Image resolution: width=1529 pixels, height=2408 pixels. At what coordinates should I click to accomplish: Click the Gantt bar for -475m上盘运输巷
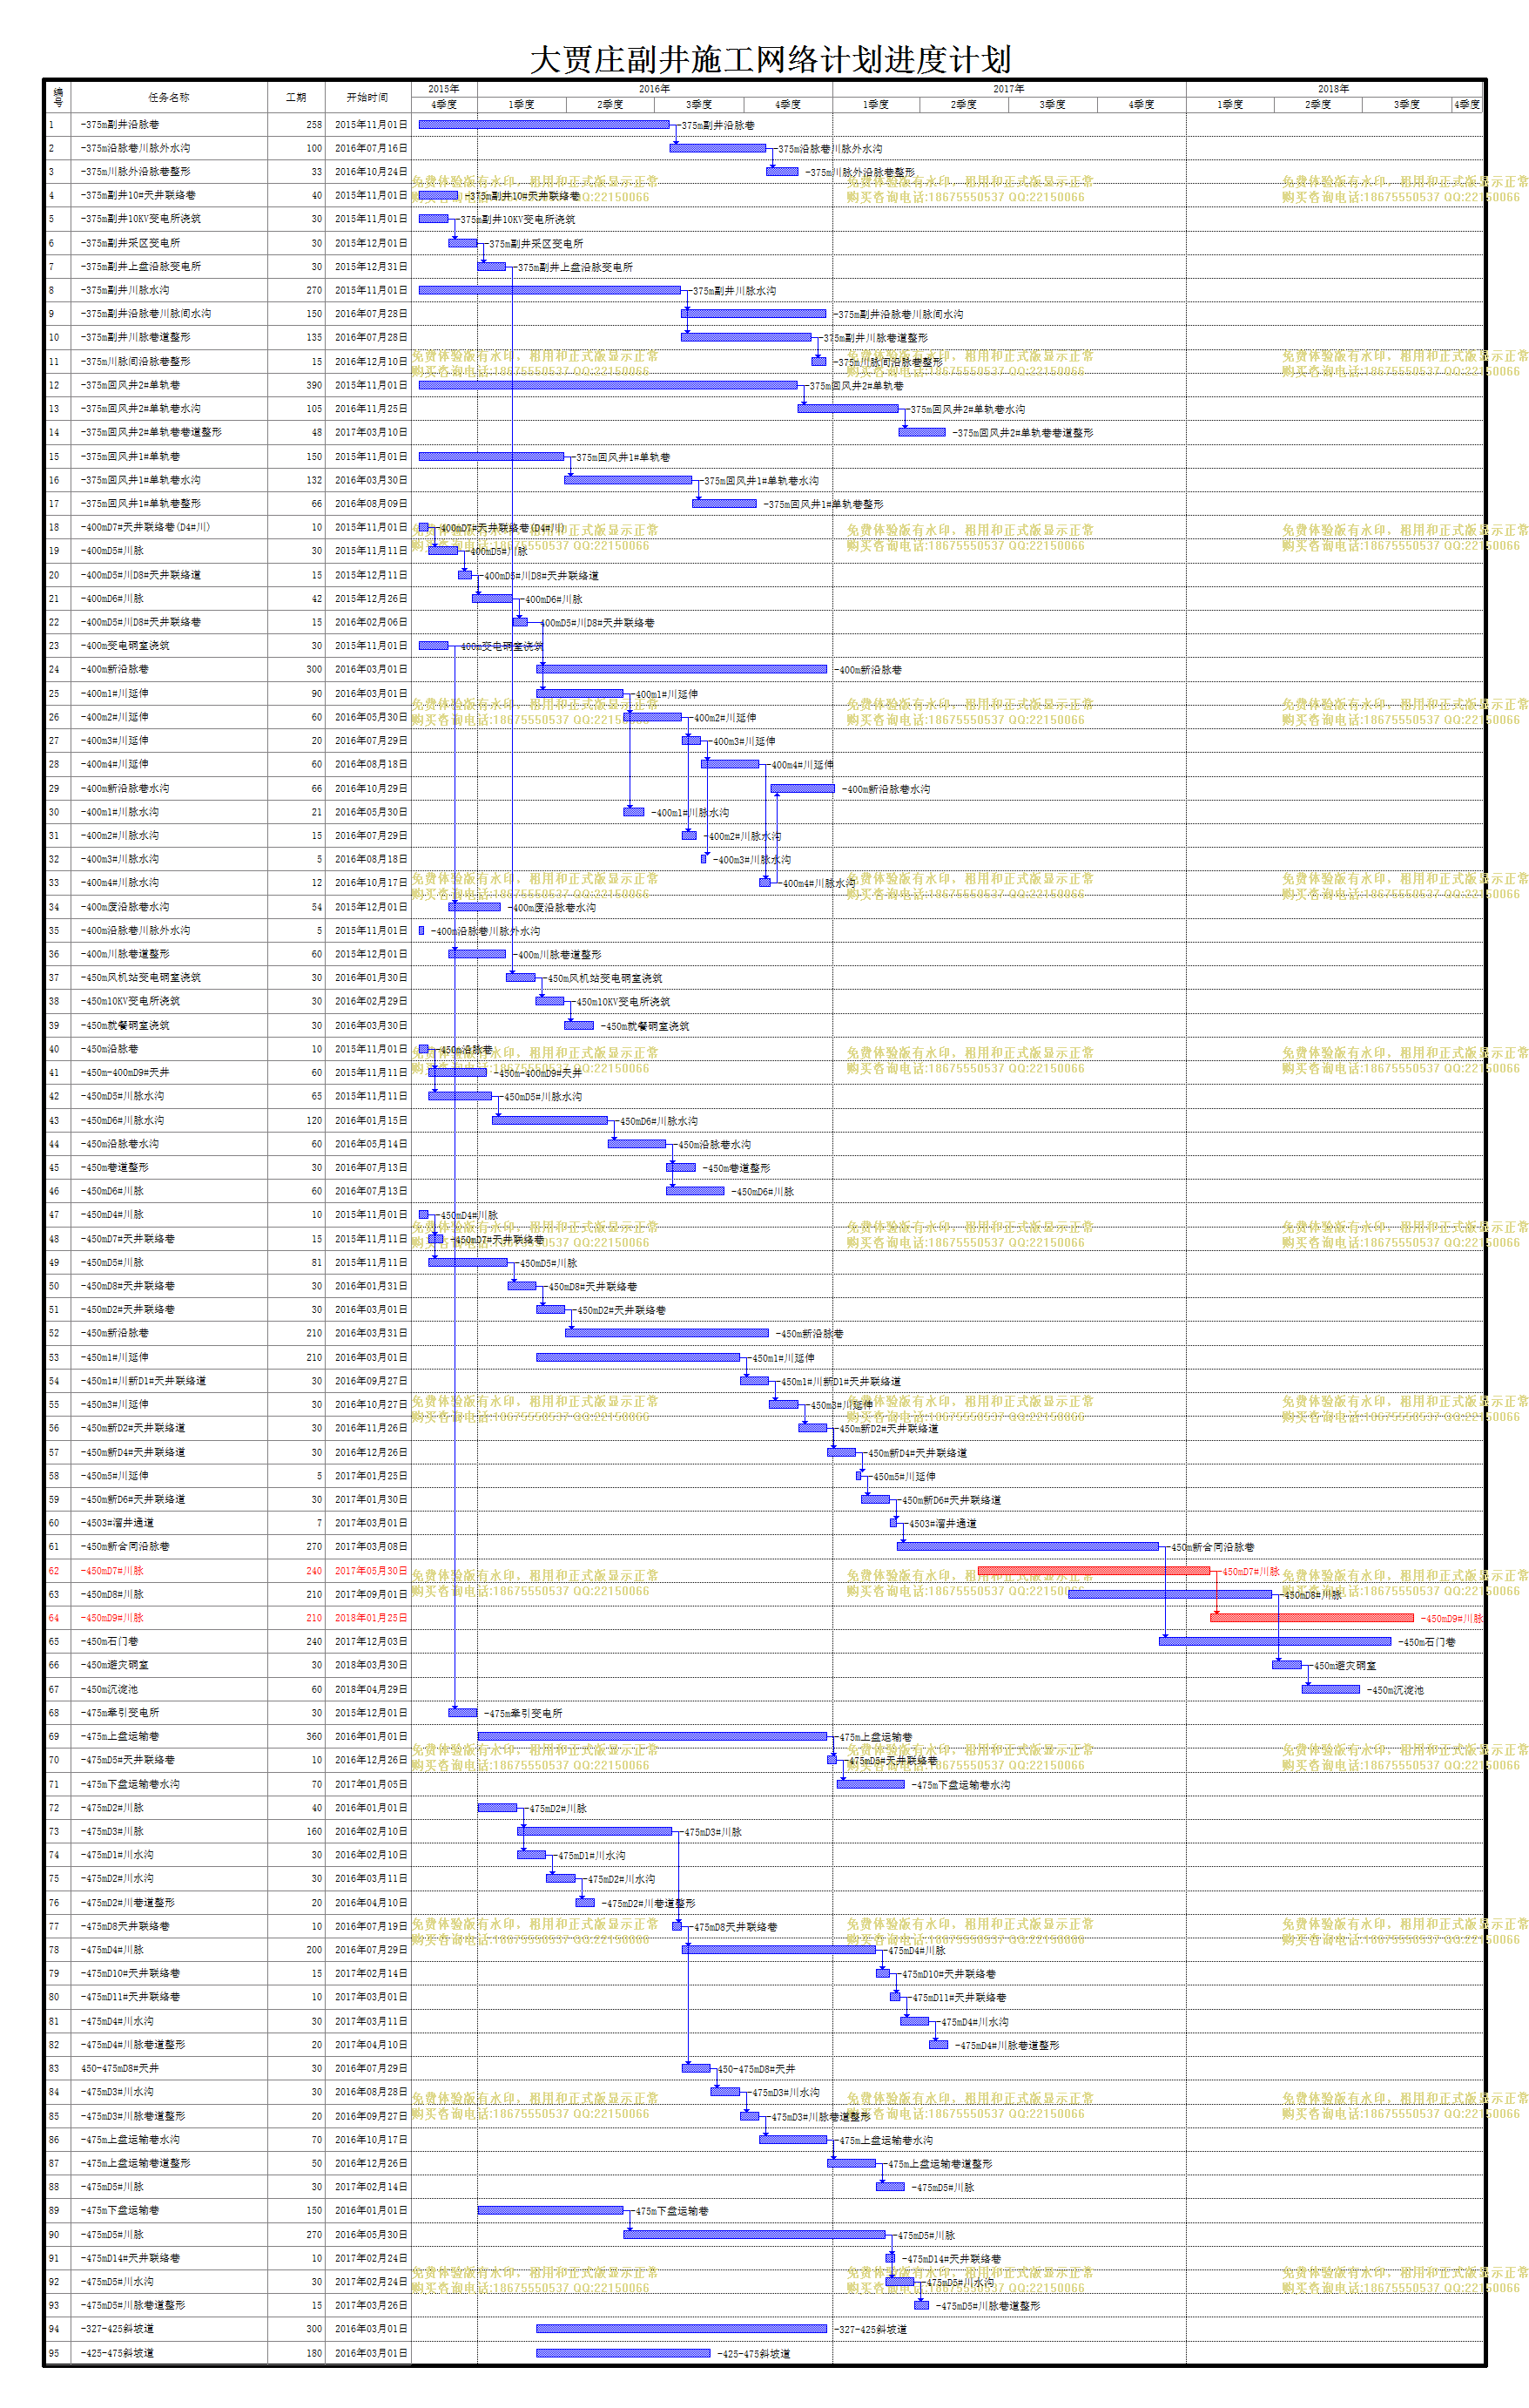[x=652, y=1736]
